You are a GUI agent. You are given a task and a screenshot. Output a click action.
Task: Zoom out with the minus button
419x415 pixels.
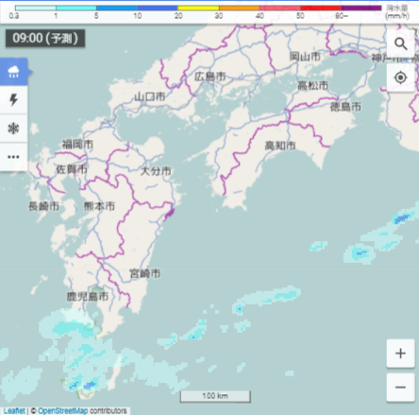tap(400, 388)
